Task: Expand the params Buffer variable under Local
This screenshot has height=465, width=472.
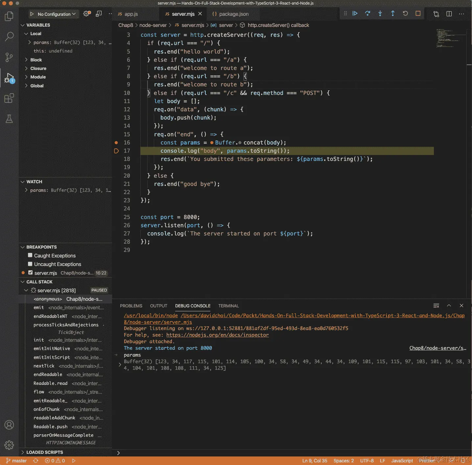Action: [29, 42]
